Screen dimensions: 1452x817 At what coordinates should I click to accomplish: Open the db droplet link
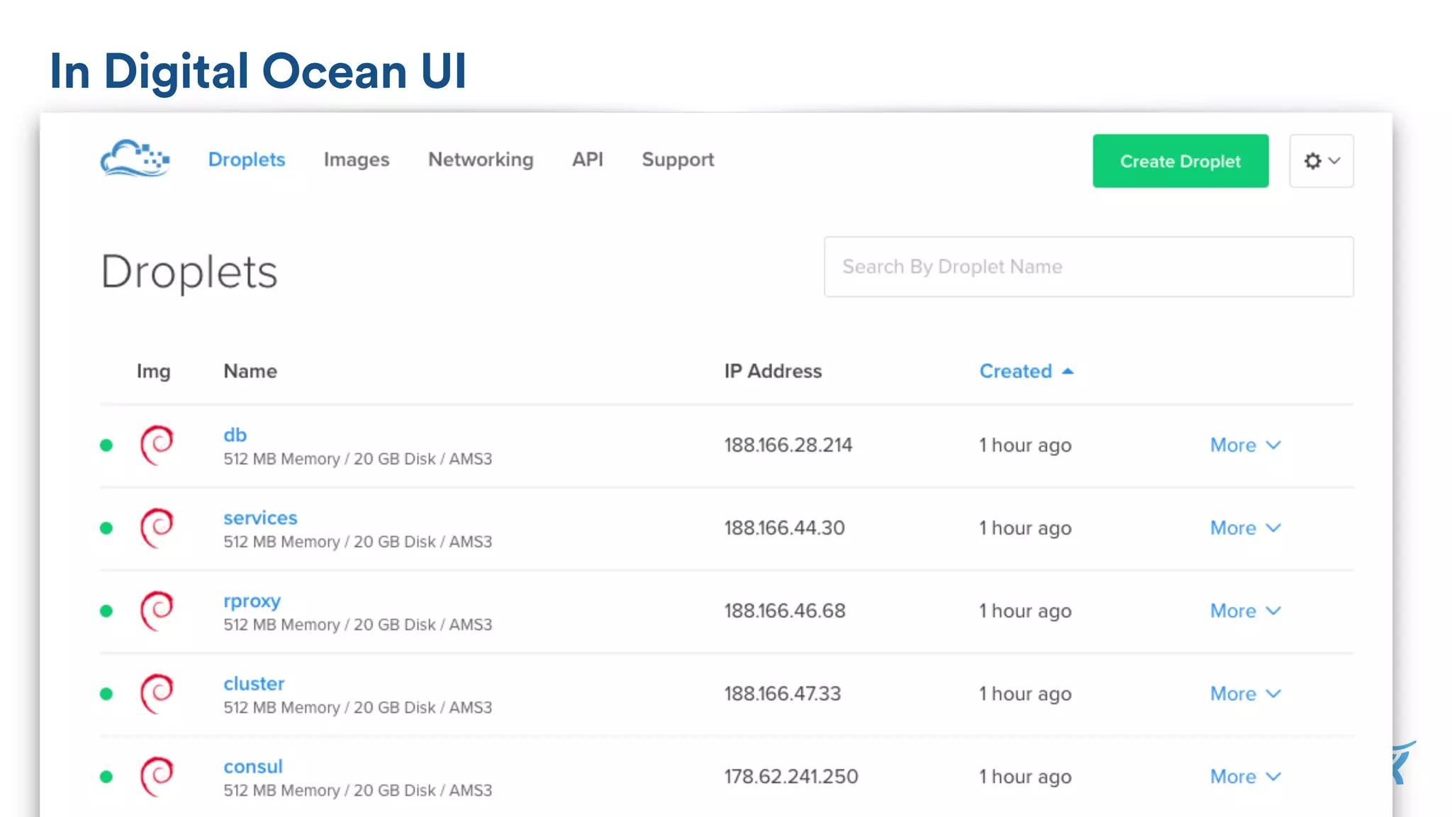(x=235, y=435)
